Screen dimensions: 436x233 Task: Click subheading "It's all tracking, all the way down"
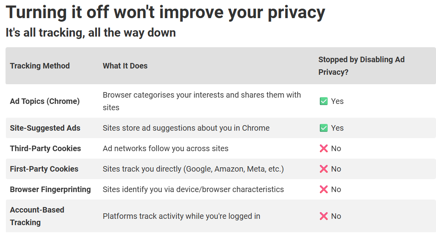pyautogui.click(x=91, y=33)
